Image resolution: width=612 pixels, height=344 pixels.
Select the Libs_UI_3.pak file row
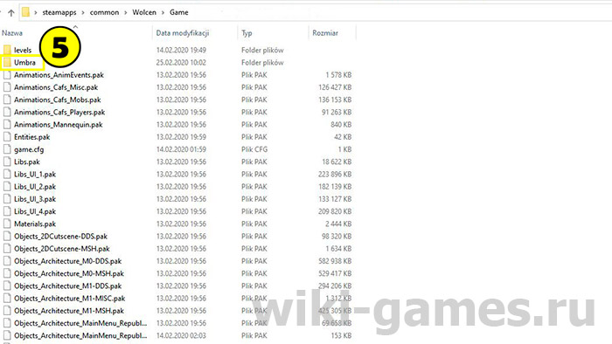click(178, 199)
